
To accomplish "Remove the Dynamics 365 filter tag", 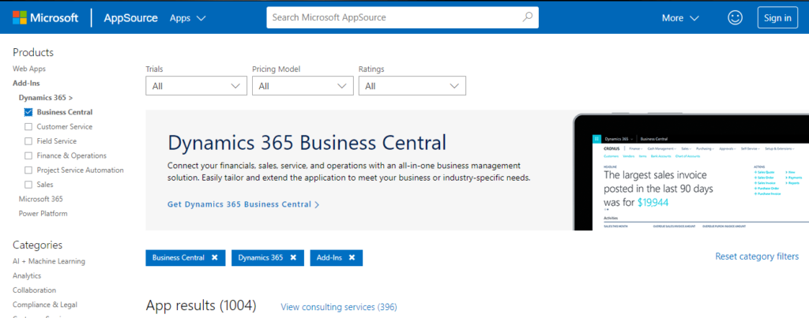I will point(293,257).
